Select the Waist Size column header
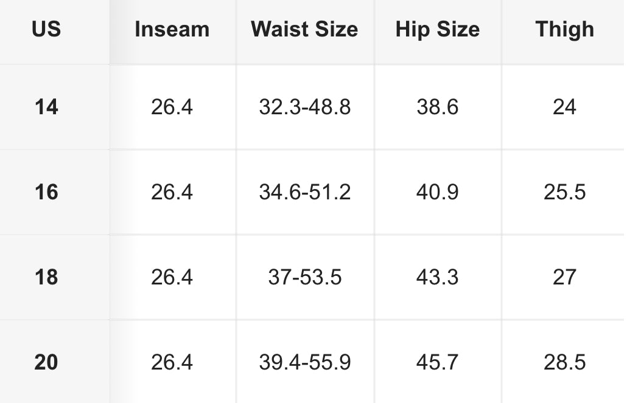Screen dimensions: 627x403 (x=304, y=29)
